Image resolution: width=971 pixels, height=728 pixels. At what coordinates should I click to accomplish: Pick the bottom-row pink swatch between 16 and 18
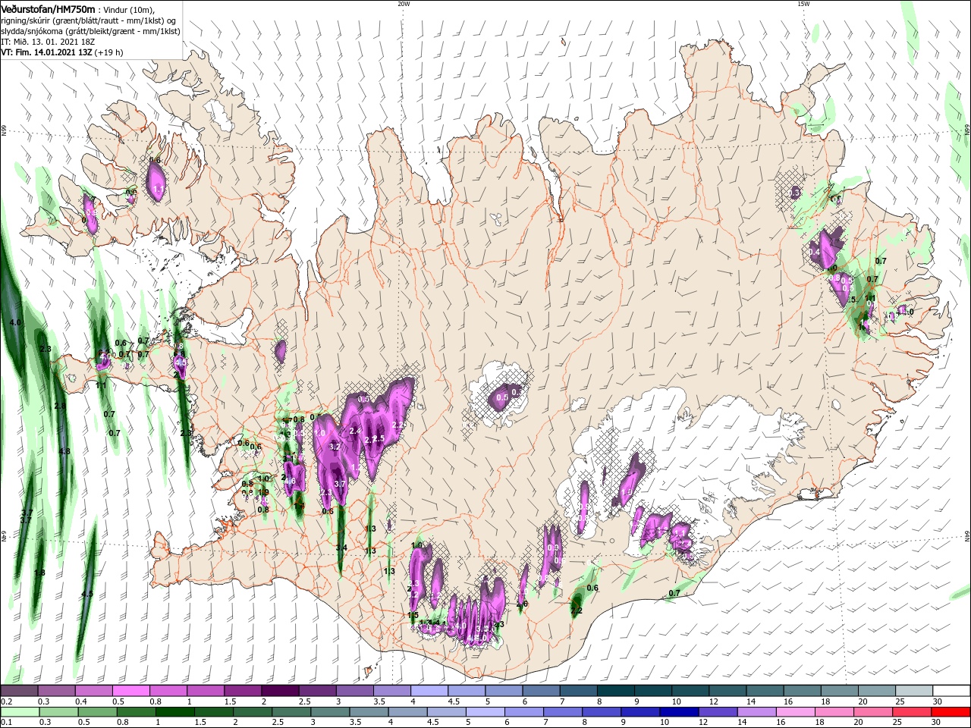tap(794, 712)
